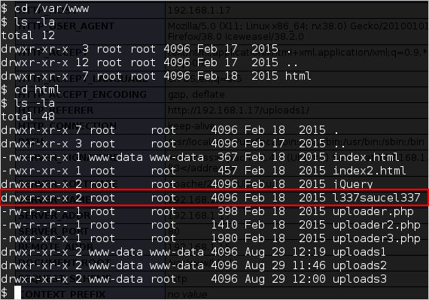
Task: Click the 'index2.html' file name
Action: coord(369,171)
